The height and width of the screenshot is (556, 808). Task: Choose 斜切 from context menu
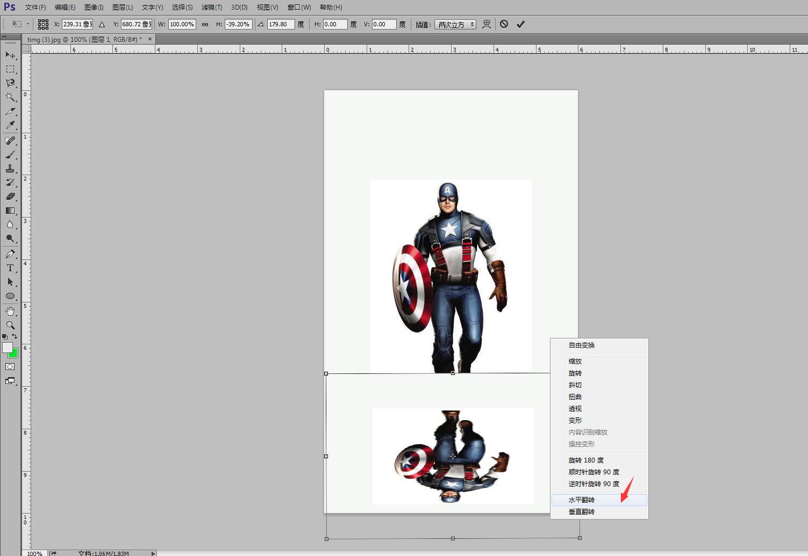[x=599, y=385]
